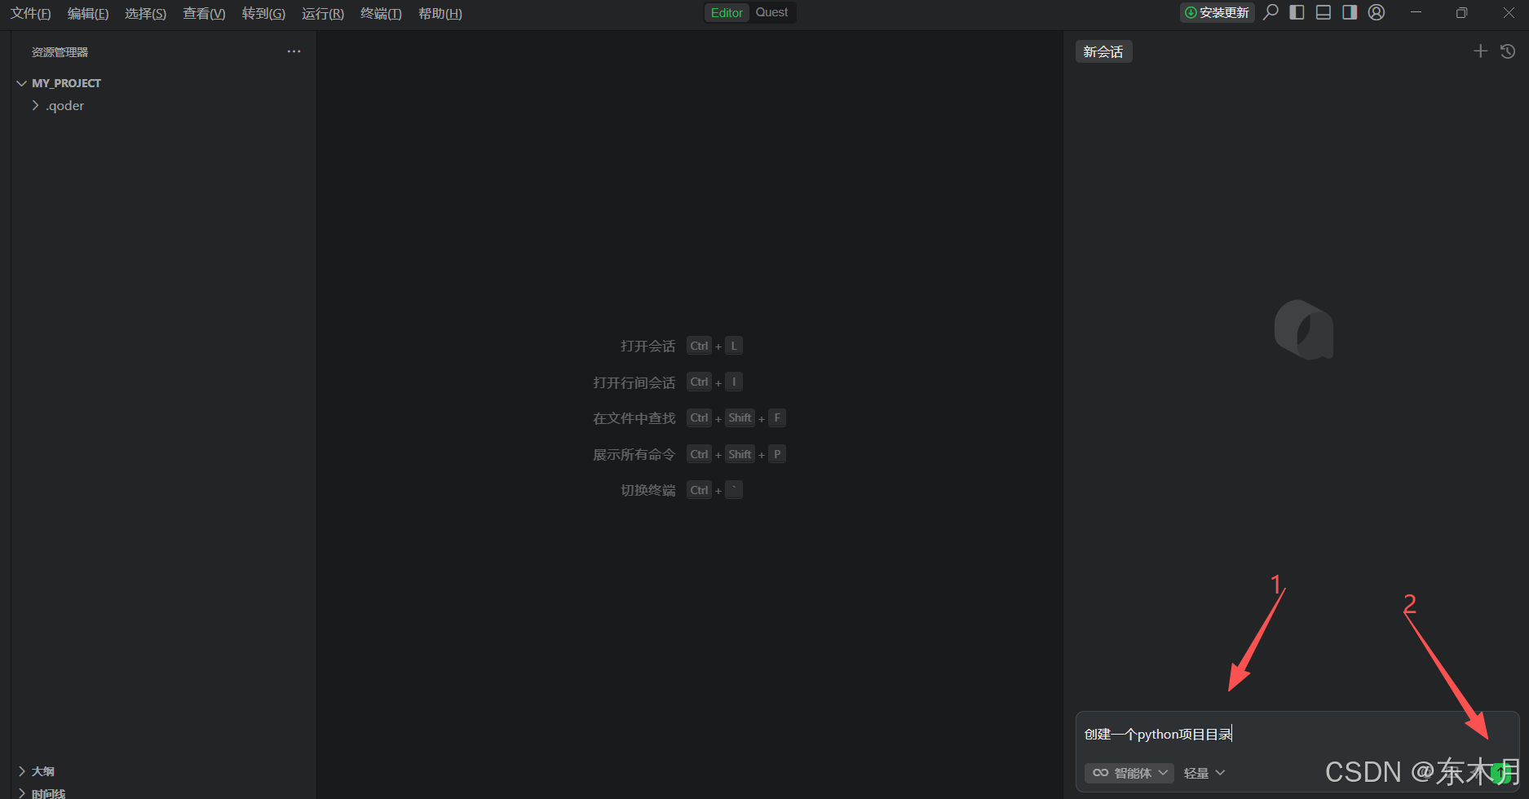Image resolution: width=1529 pixels, height=799 pixels.
Task: Toggle the primary sidebar layout icon
Action: tap(1297, 12)
